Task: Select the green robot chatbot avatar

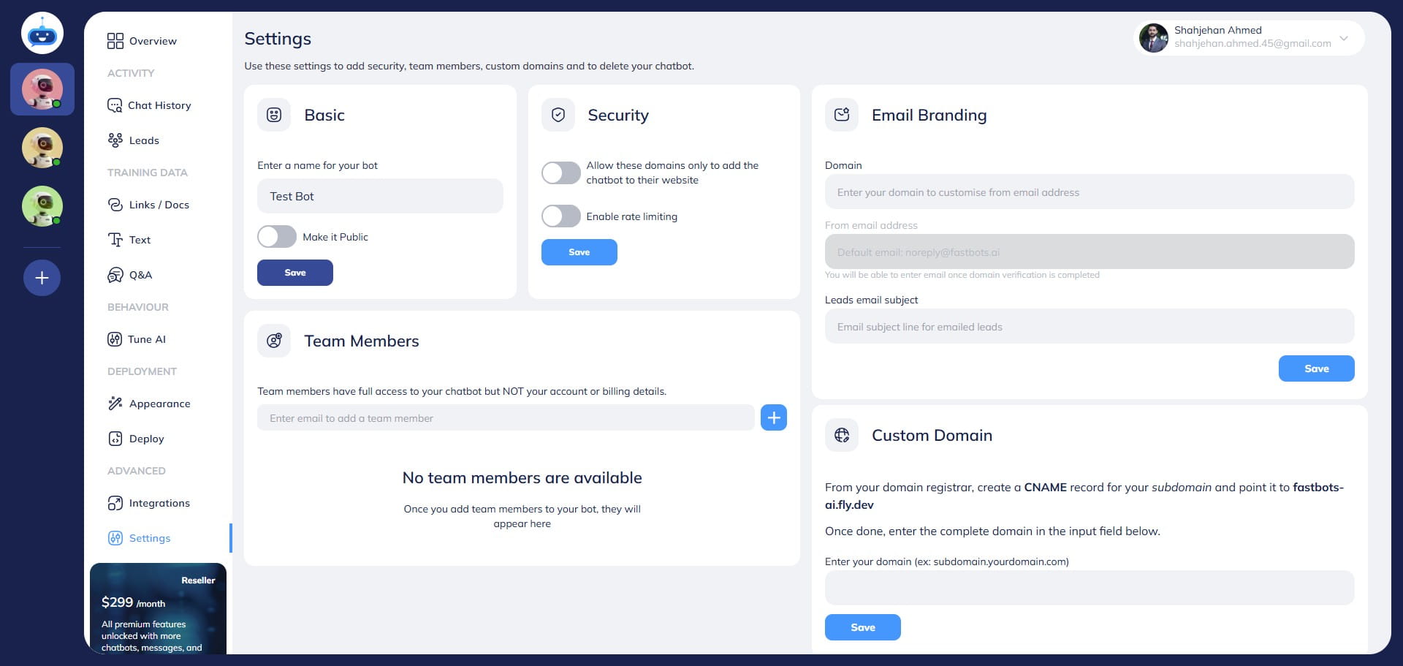Action: tap(42, 206)
